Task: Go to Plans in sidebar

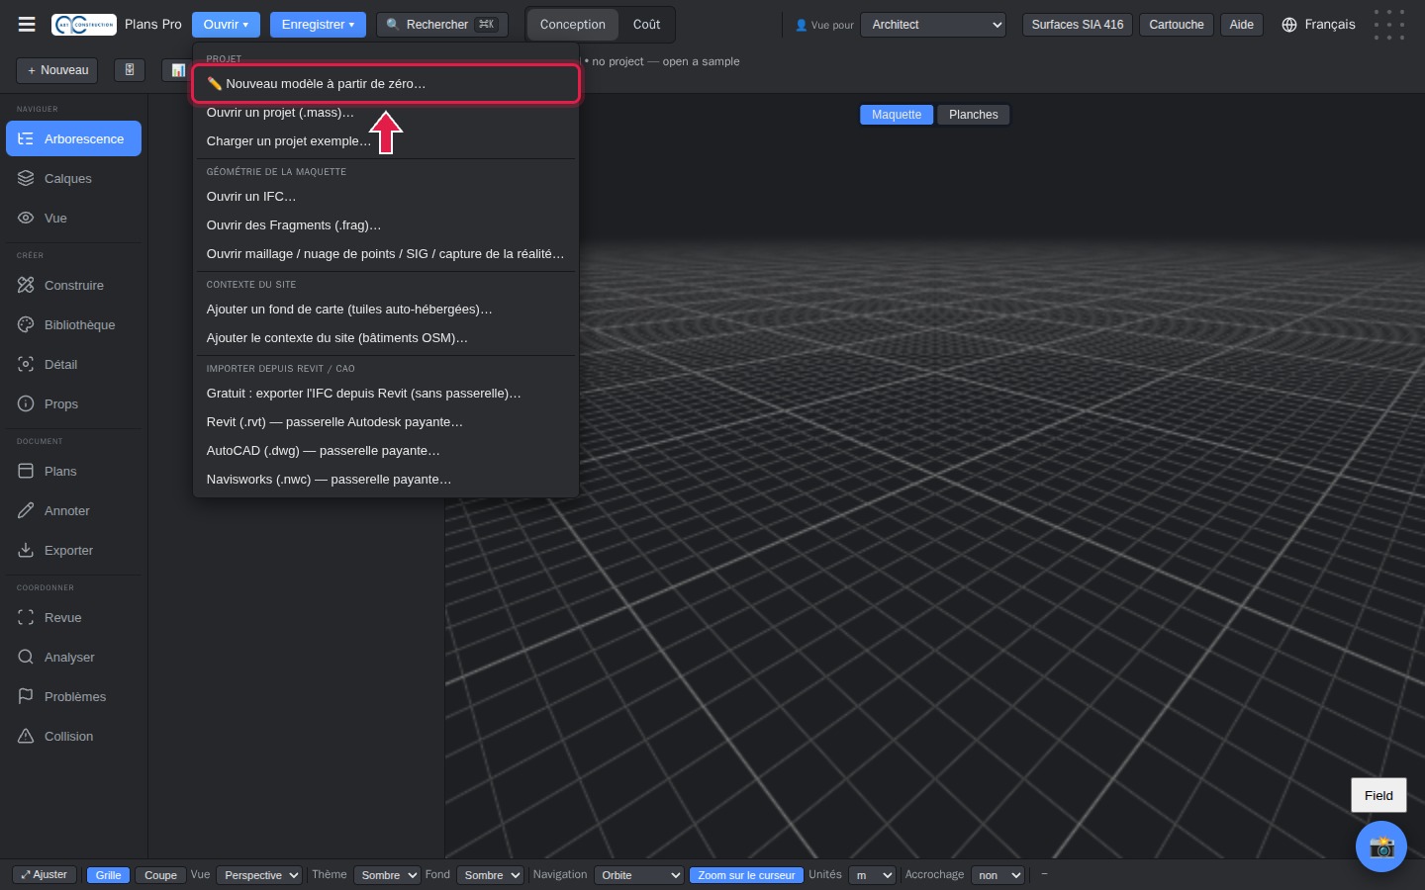Action: point(73,472)
